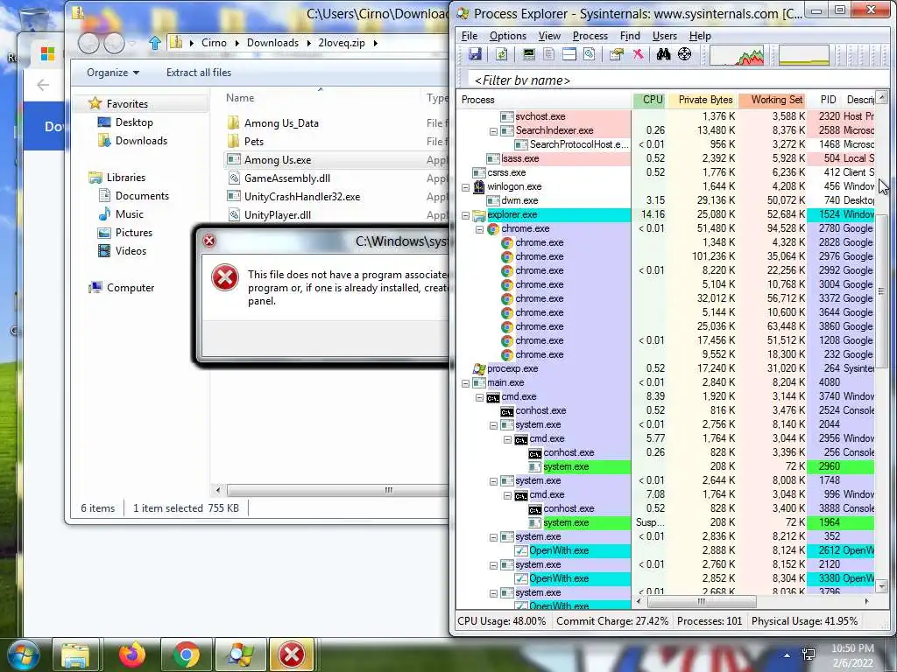This screenshot has height=672, width=897.
Task: Click the Show Process Tree toolbar icon
Action: [549, 54]
